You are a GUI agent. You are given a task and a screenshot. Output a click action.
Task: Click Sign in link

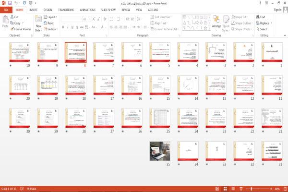point(277,10)
